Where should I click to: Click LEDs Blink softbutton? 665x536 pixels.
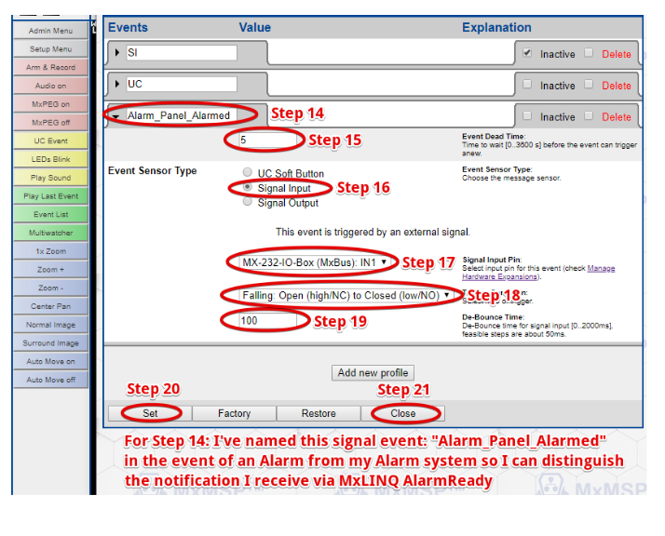click(x=50, y=159)
